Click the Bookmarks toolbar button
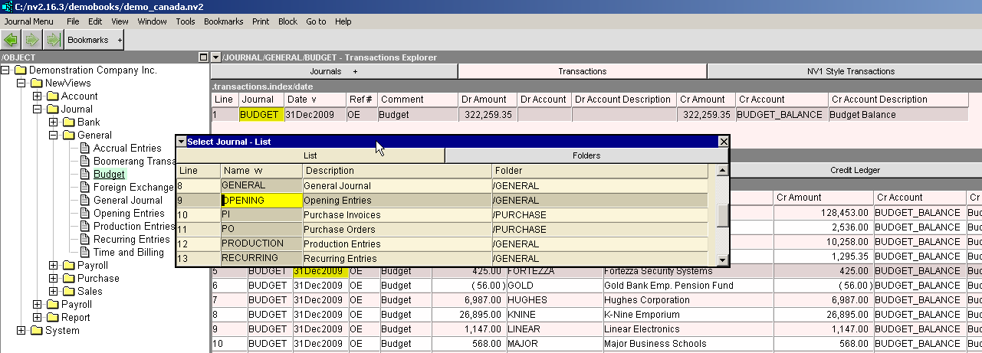This screenshot has width=982, height=353. tap(88, 39)
